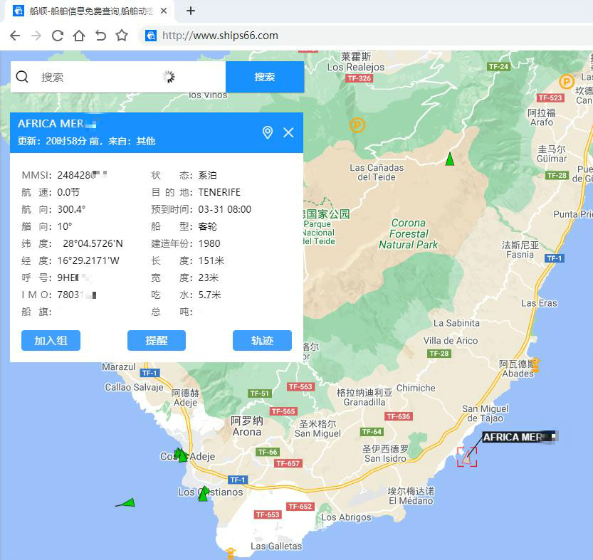
Task: Click the location pin icon in the AFRICA MER panel
Action: (x=267, y=132)
